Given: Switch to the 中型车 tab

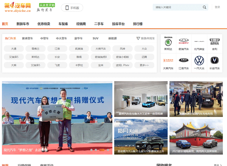Looking at the screenshot, I should point(44,38).
